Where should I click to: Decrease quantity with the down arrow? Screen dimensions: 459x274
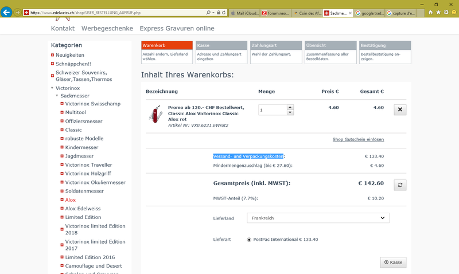pos(290,112)
